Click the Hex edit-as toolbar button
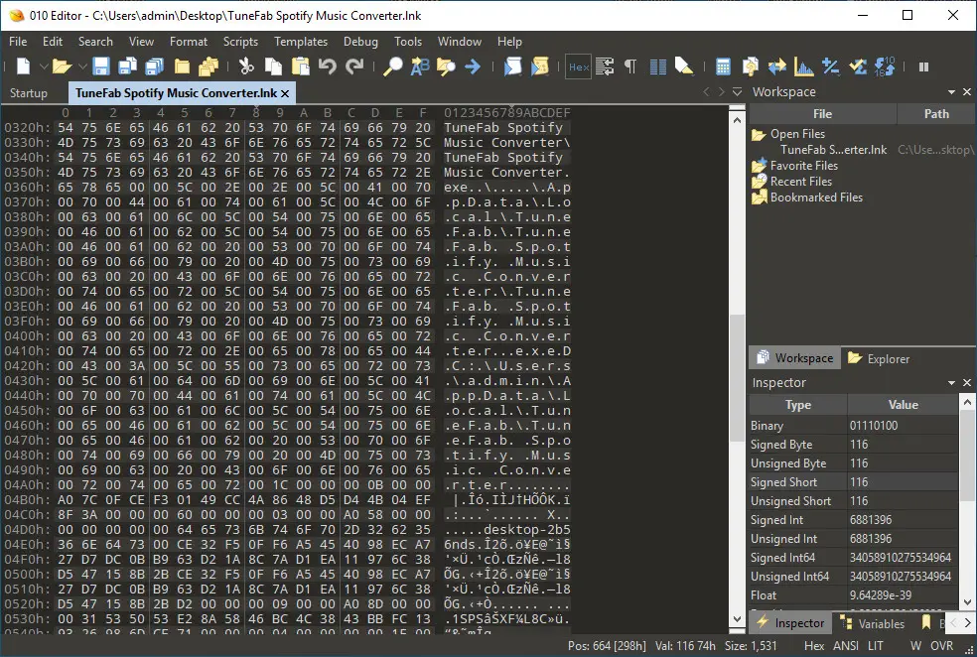Viewport: 977px width, 657px height. [x=578, y=66]
